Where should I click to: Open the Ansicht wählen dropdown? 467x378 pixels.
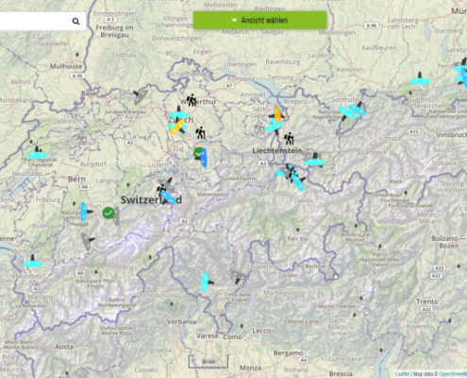click(x=259, y=20)
